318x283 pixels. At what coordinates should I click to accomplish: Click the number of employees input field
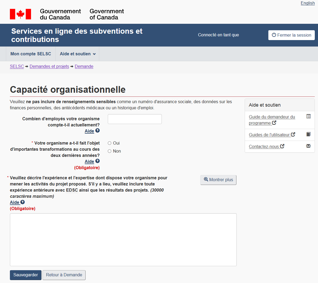click(135, 119)
